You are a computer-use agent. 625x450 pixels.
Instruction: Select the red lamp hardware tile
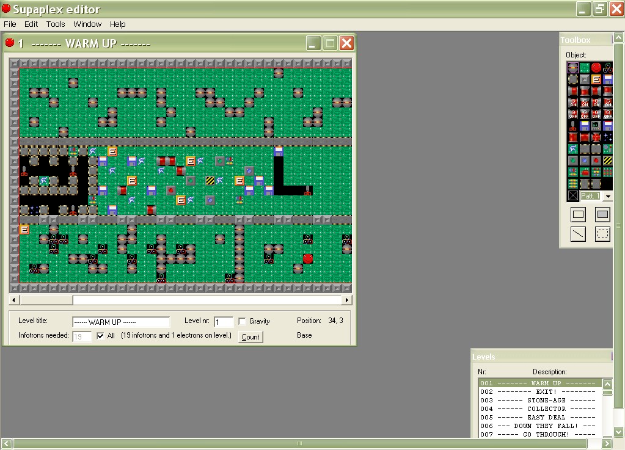[x=596, y=161]
